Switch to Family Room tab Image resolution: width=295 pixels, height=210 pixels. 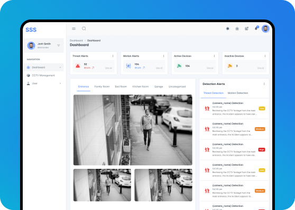click(x=102, y=87)
